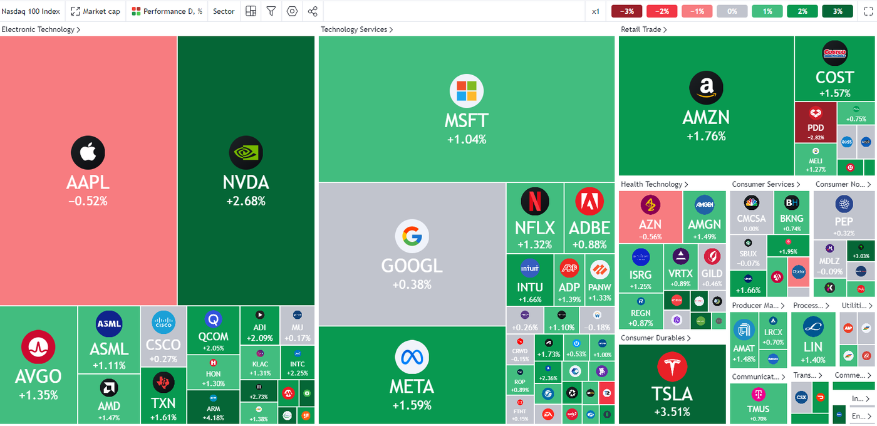Click the share icon
The height and width of the screenshot is (426, 877).
click(x=313, y=11)
